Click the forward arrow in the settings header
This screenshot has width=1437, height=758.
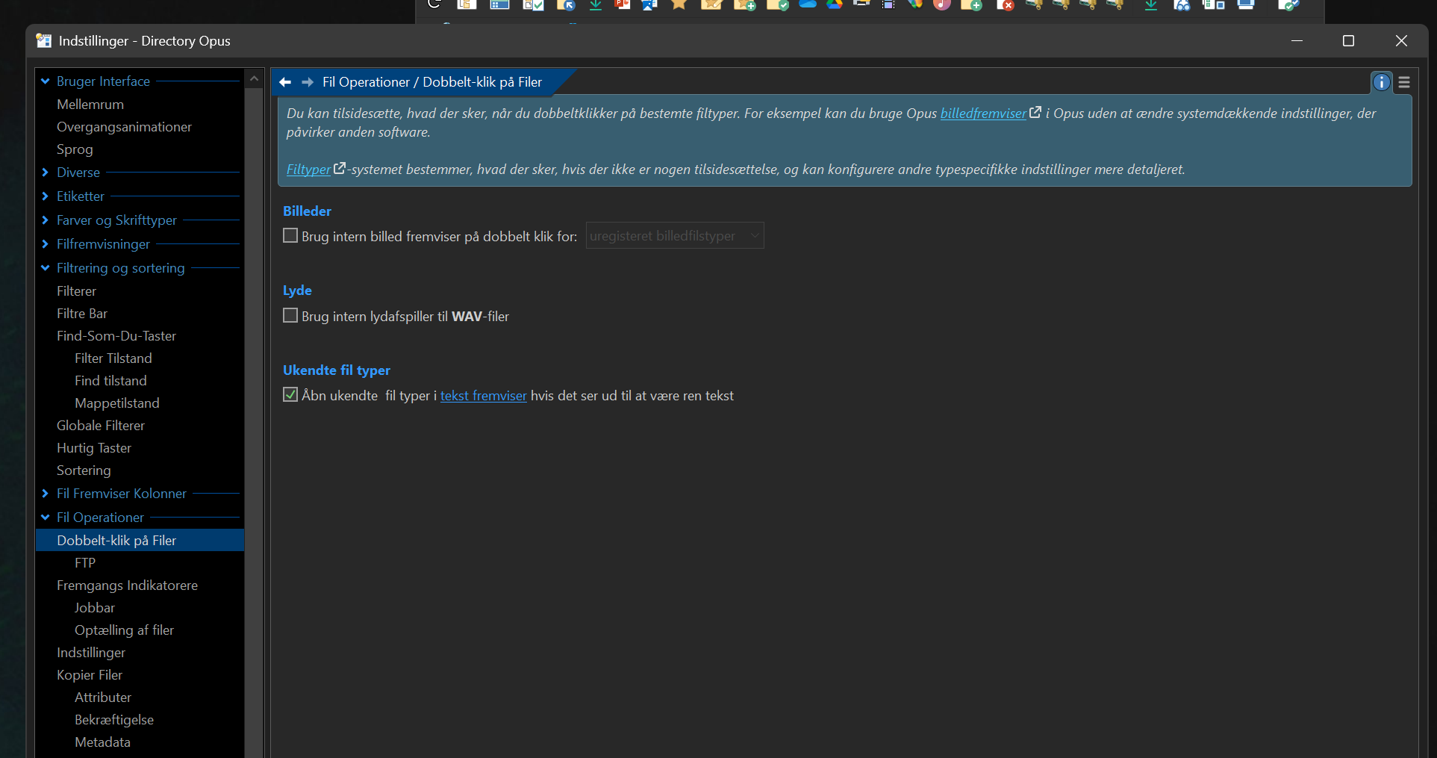[x=308, y=82]
